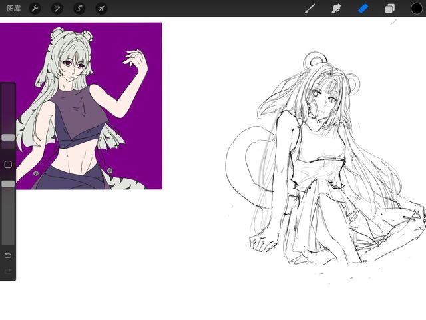Viewport: 426px width, 320px height.
Task: Tap the colored character's raised hand
Action: [138, 60]
